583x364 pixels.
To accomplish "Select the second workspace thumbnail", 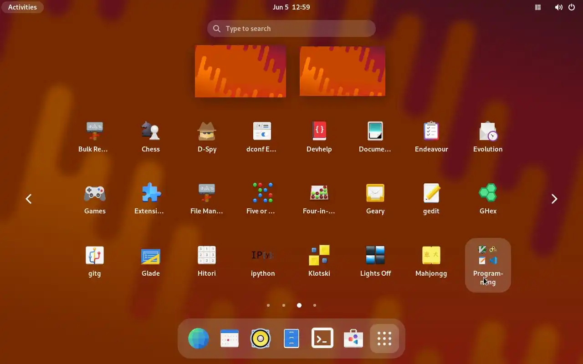I will click(x=343, y=71).
